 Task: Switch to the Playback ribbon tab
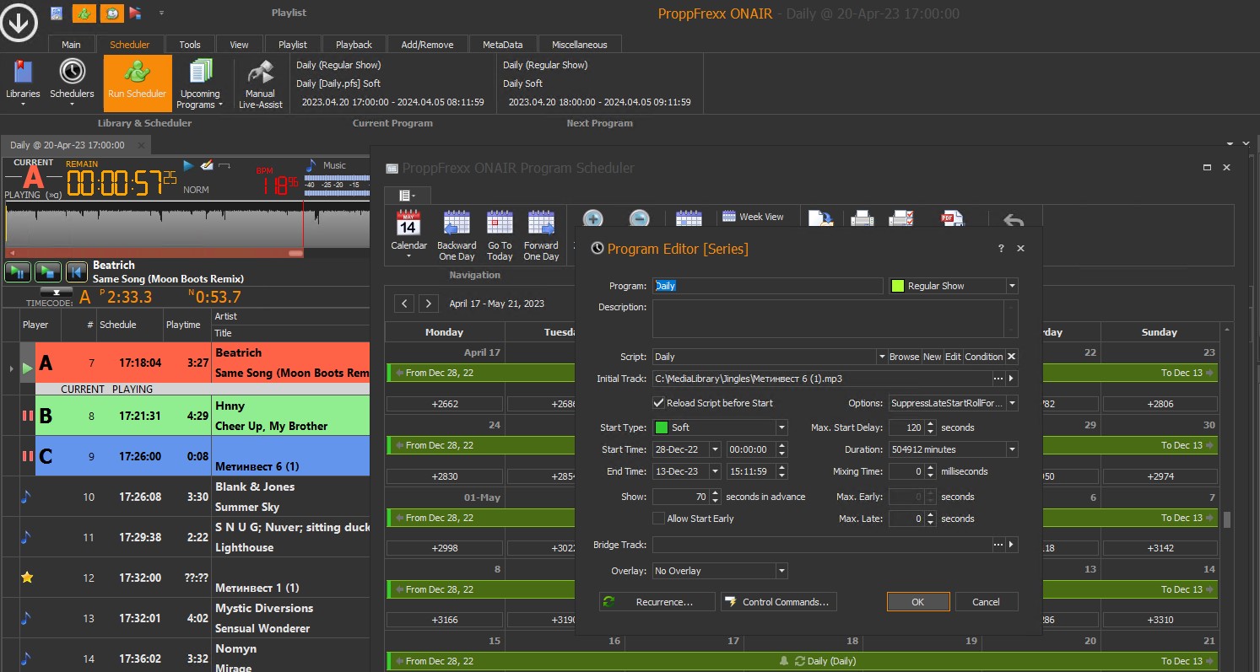[354, 45]
